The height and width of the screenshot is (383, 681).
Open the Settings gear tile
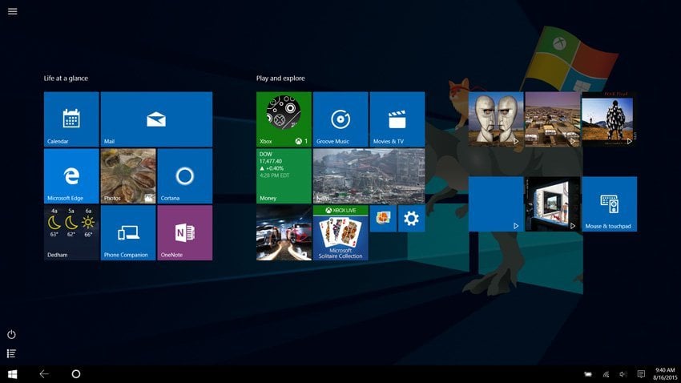pyautogui.click(x=411, y=219)
